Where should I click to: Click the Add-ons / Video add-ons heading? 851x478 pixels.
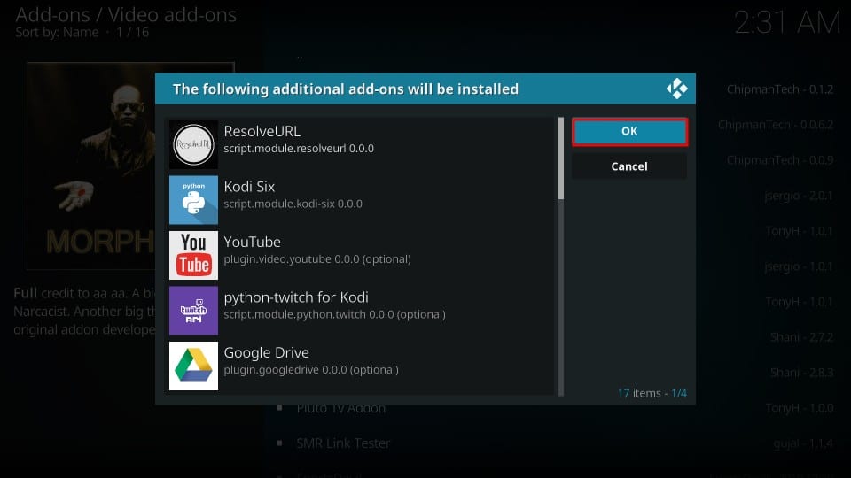point(126,15)
